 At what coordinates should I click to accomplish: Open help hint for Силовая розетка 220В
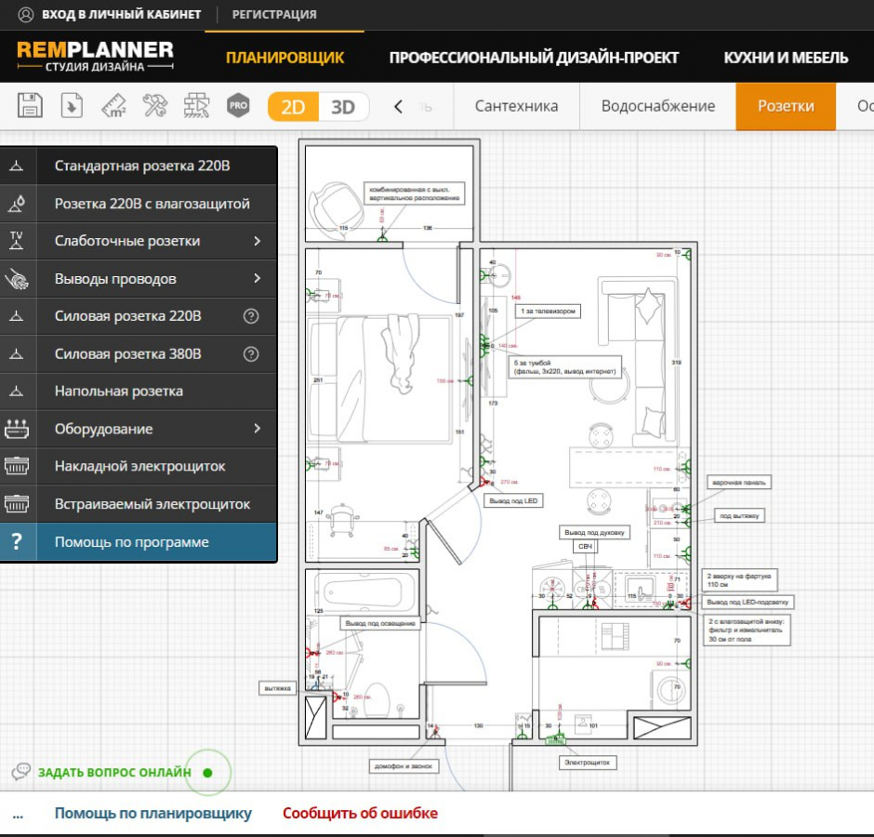click(251, 316)
